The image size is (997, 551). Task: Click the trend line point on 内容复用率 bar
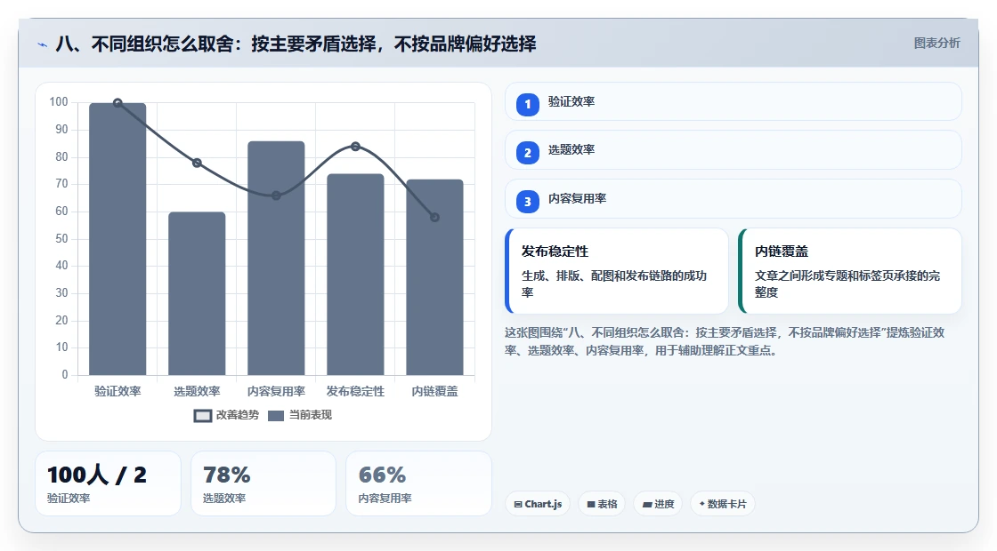coord(276,196)
